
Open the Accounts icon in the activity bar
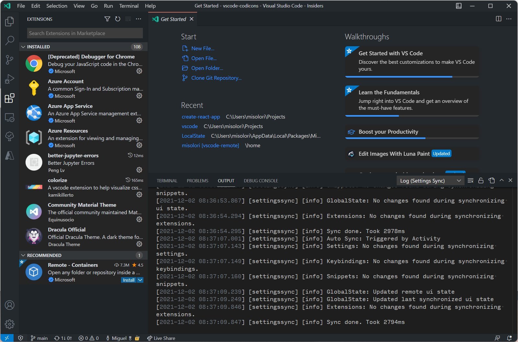(x=9, y=305)
